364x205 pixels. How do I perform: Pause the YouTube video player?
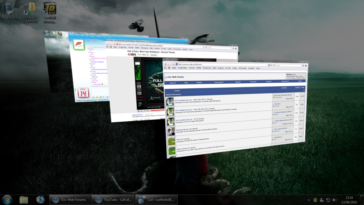coord(139,111)
